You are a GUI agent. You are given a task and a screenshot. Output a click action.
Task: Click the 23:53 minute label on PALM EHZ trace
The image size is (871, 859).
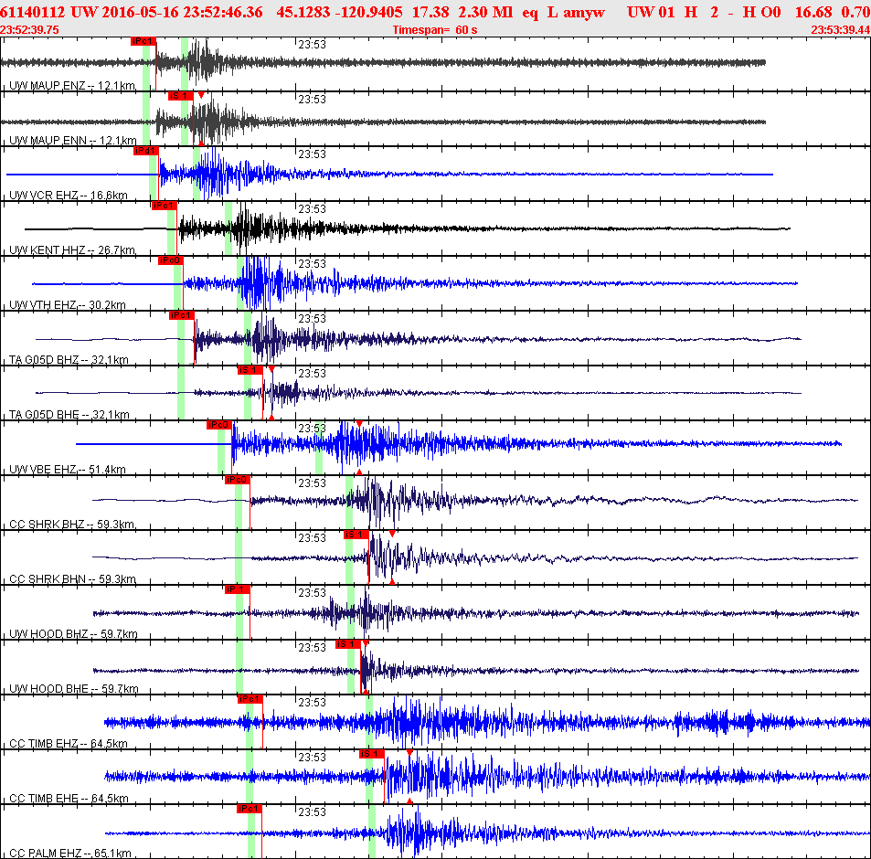tap(313, 812)
